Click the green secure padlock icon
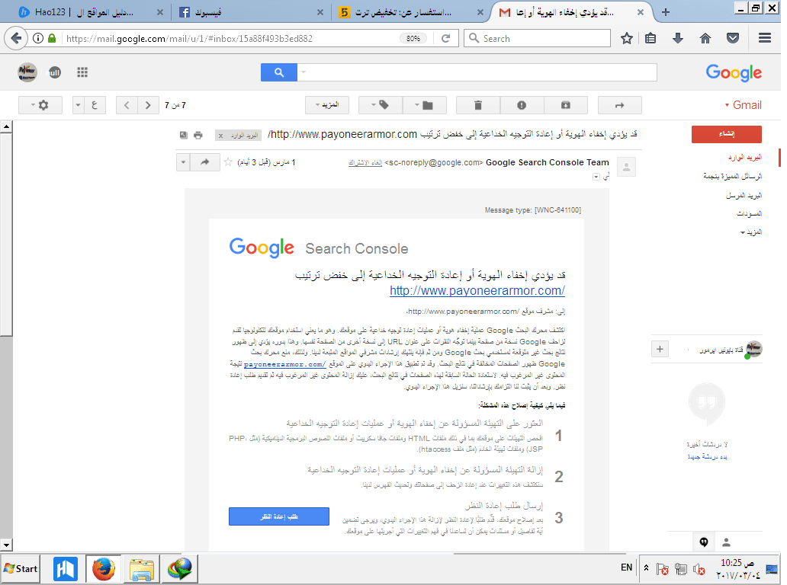Viewport: 787px width, 585px height. 52,38
